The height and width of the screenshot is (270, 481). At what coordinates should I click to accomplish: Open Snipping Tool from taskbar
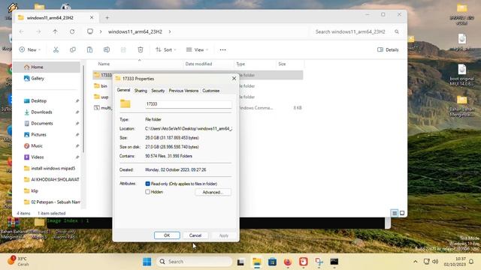coord(319,262)
